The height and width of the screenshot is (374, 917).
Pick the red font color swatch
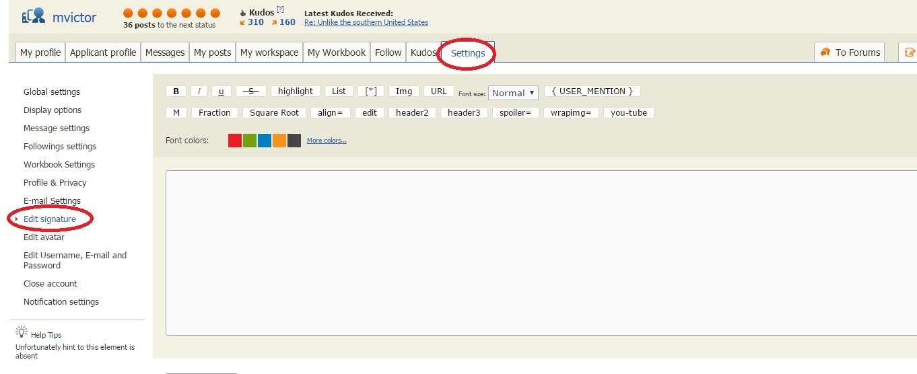(x=235, y=141)
